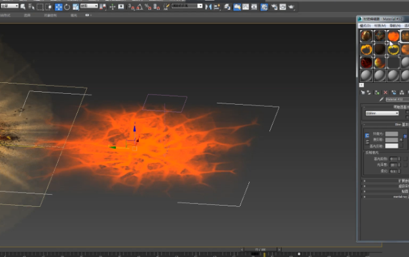Open Select by Name tool

(x=32, y=7)
